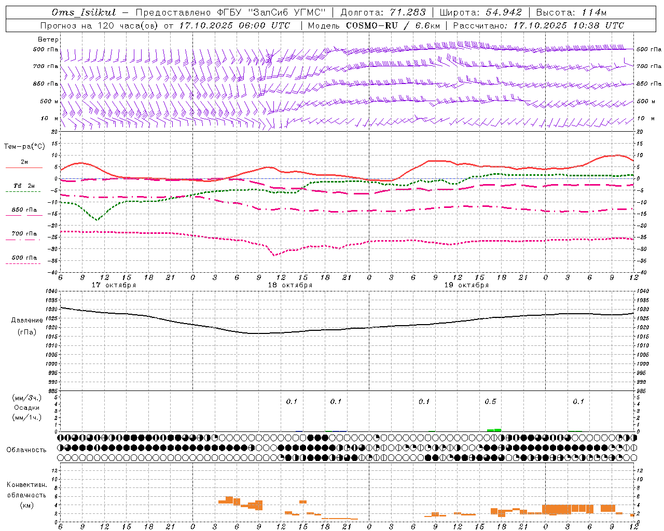
Task: Click the "Высота: 114м" header field
Action: point(571,12)
